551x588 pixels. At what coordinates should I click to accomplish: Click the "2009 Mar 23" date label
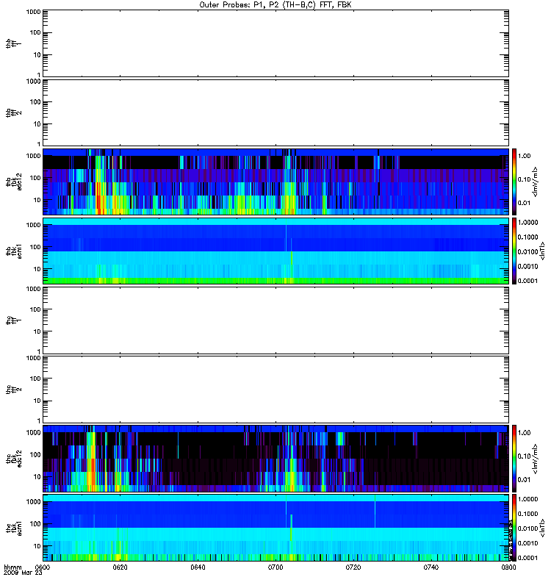23,573
